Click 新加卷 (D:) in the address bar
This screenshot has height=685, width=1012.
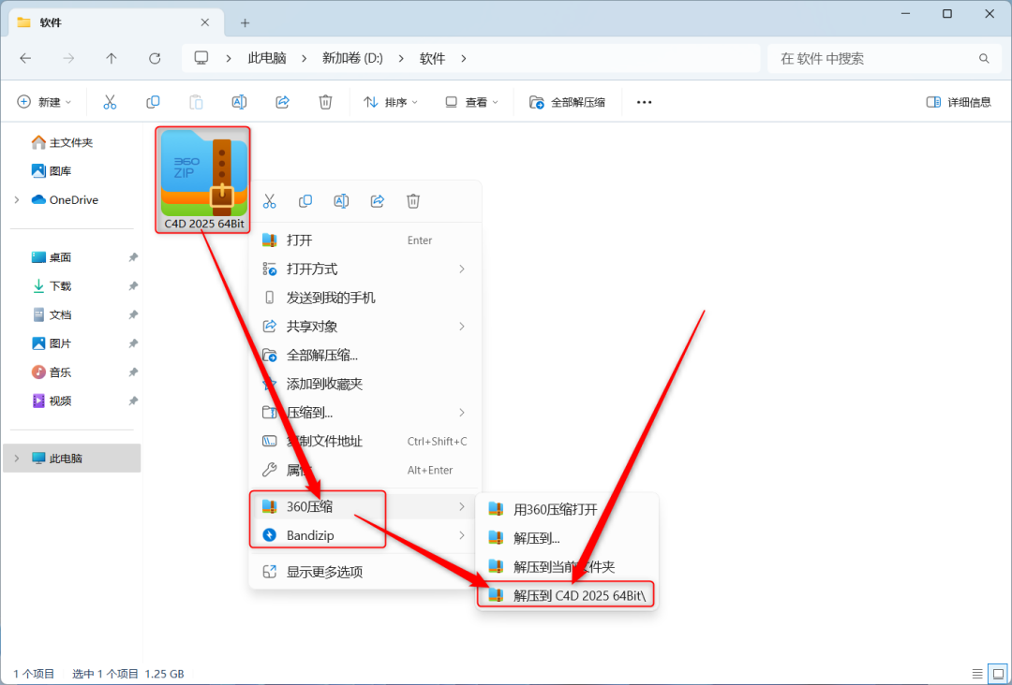tap(352, 59)
